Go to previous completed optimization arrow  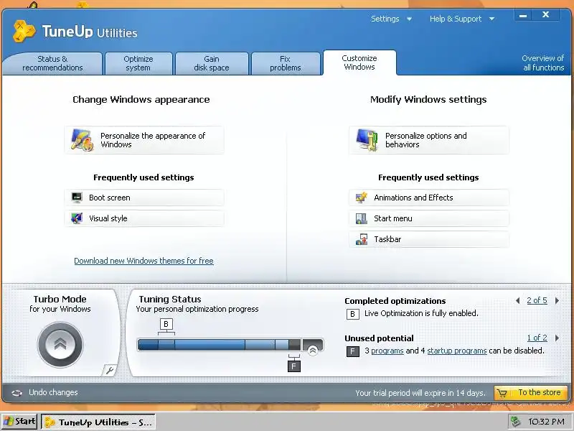coord(517,300)
